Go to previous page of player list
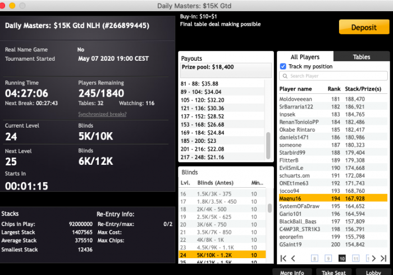Viewport: 393px width, 275px height. [x=293, y=259]
